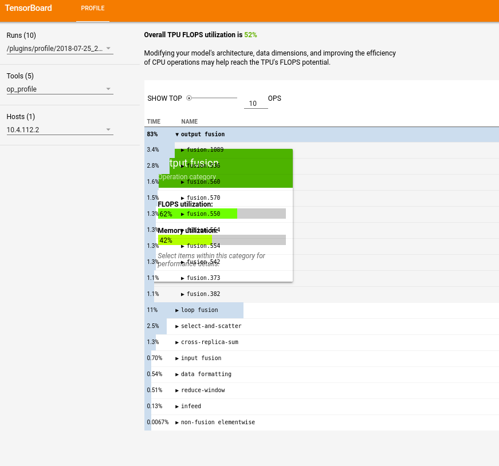Screen dimensions: 499x466
Task: Expand the data formatting entry
Action: coord(177,374)
